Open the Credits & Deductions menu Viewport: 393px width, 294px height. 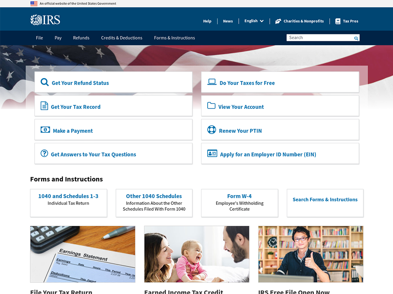[122, 38]
